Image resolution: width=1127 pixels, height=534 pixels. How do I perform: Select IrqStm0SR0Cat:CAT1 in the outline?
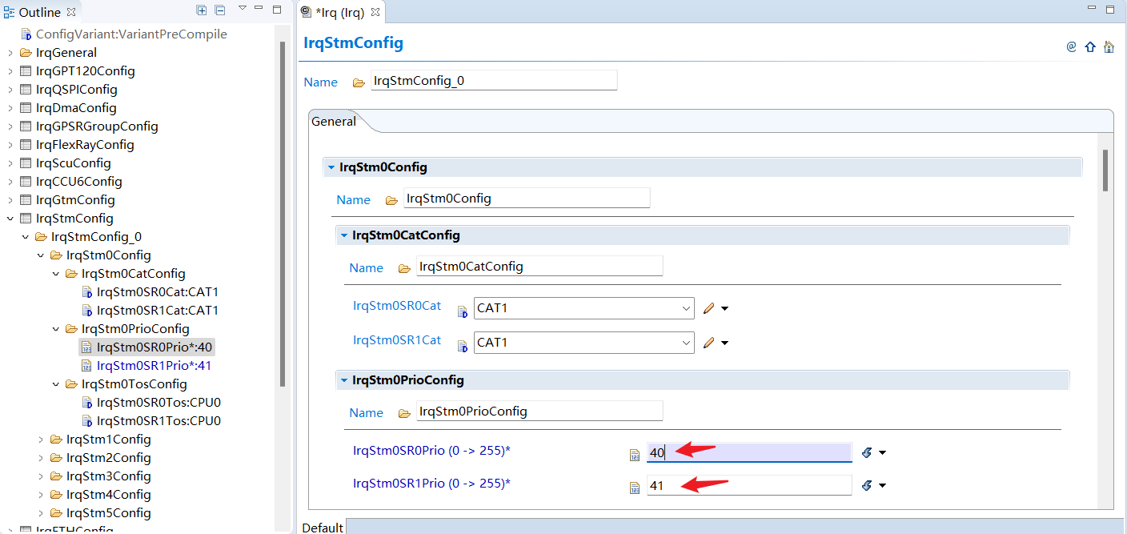point(158,292)
